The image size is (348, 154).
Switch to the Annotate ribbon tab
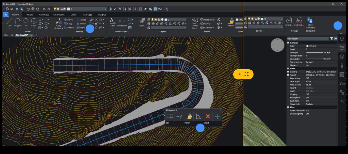click(44, 14)
